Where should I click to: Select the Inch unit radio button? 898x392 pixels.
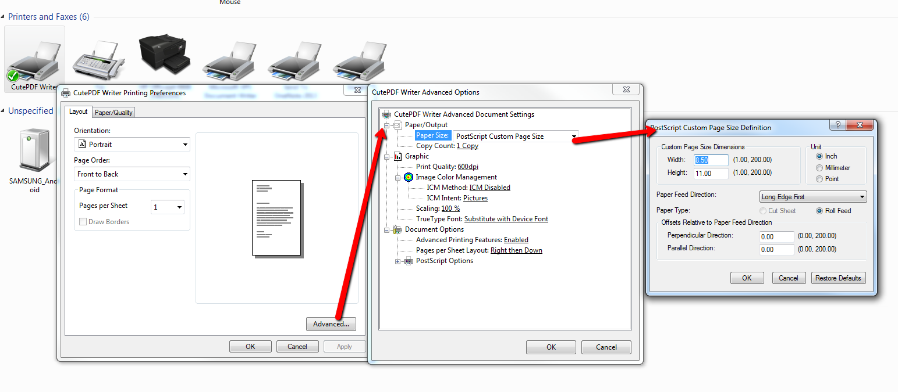pos(819,156)
